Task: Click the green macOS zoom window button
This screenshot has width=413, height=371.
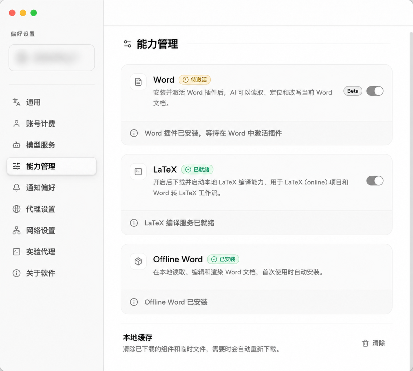Action: click(34, 13)
